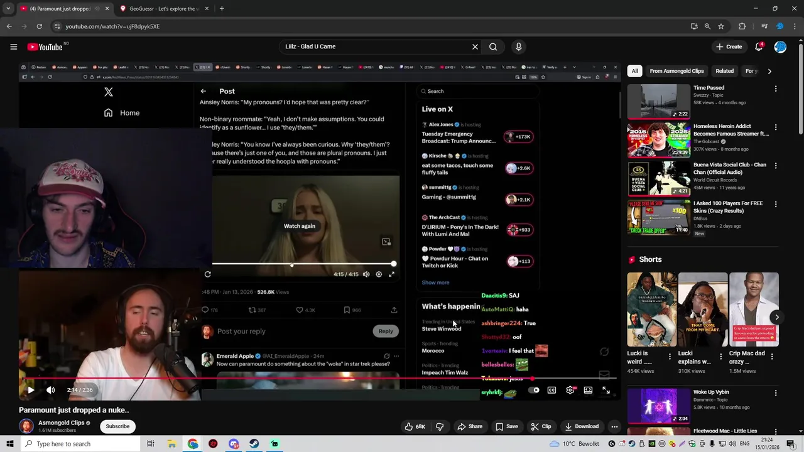Select From Asmongold Clips chip
This screenshot has height=452, width=804.
click(x=676, y=71)
